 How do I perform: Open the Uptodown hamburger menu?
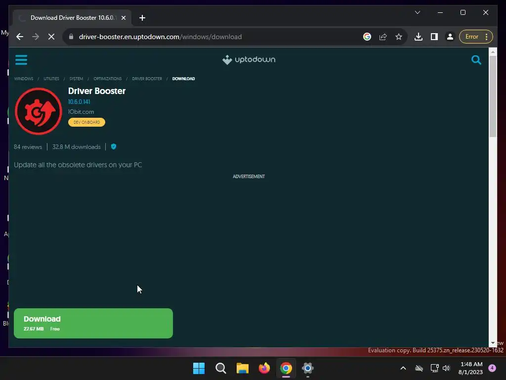coord(21,60)
